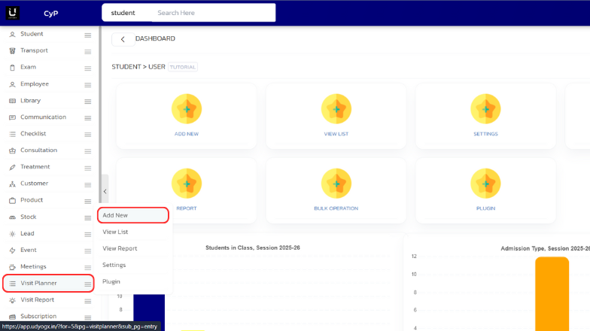Click the Add New star icon

[186, 109]
